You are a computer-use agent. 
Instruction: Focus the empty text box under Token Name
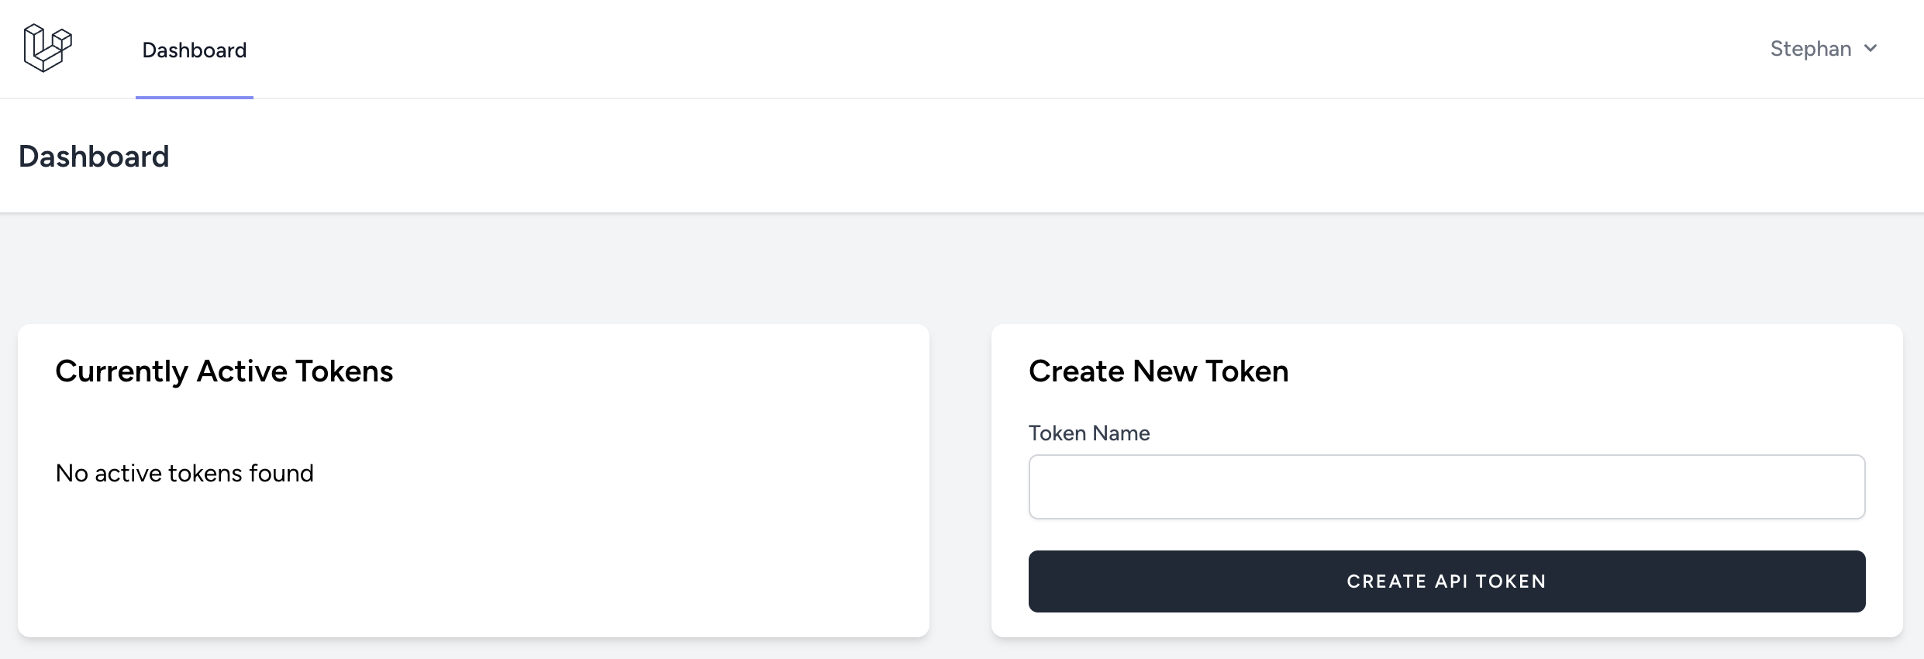(1446, 486)
